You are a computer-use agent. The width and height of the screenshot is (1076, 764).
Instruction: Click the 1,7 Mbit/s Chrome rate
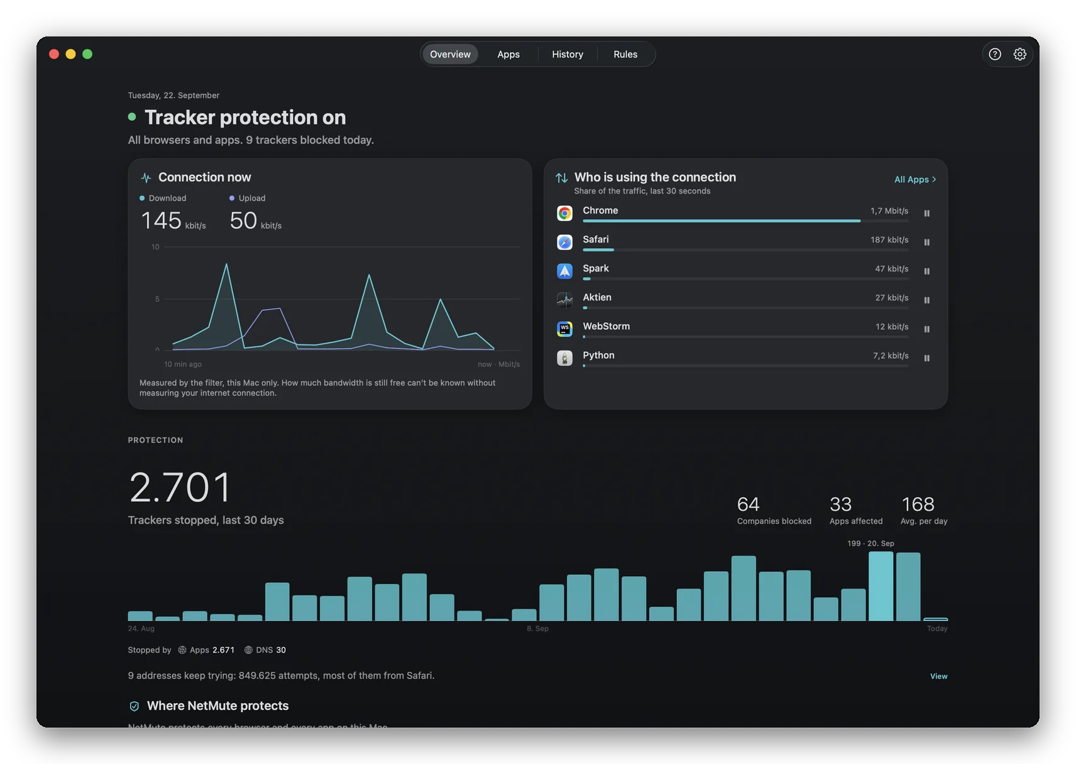click(x=889, y=211)
